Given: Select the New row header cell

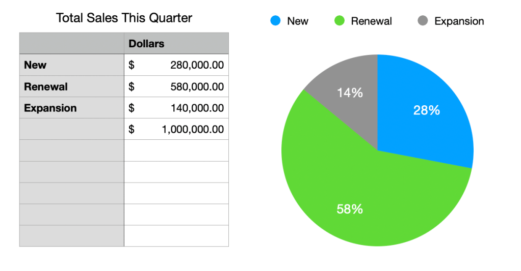Looking at the screenshot, I should tap(71, 65).
